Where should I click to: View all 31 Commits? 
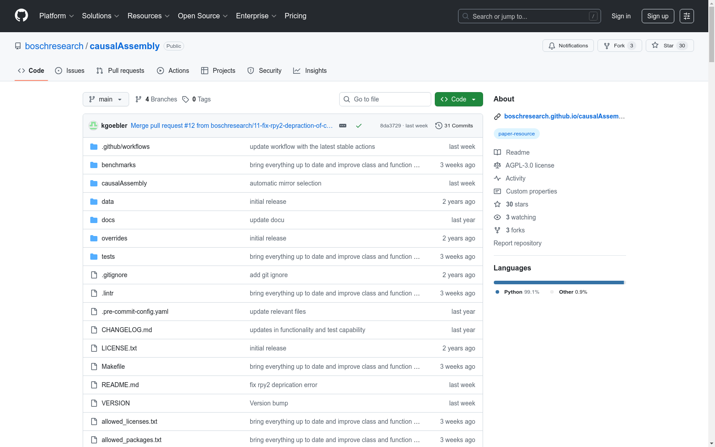[454, 126]
